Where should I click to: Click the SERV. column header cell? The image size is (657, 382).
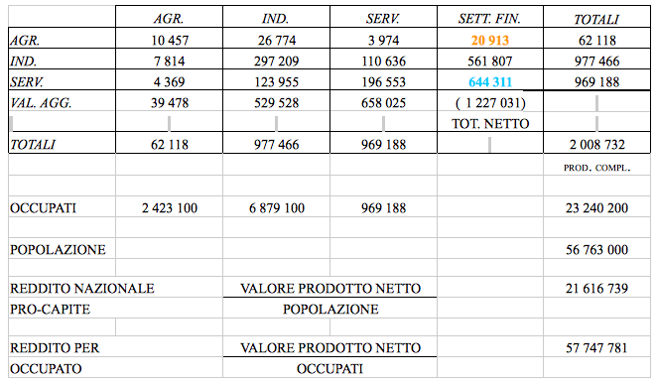point(383,19)
